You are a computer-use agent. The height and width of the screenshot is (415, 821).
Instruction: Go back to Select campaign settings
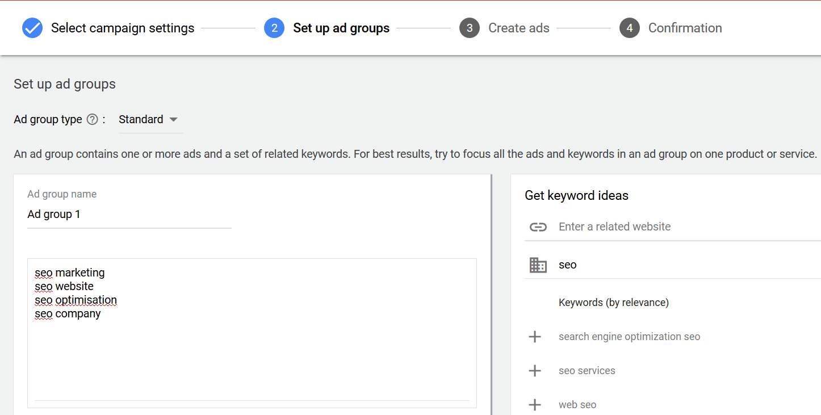click(x=123, y=27)
